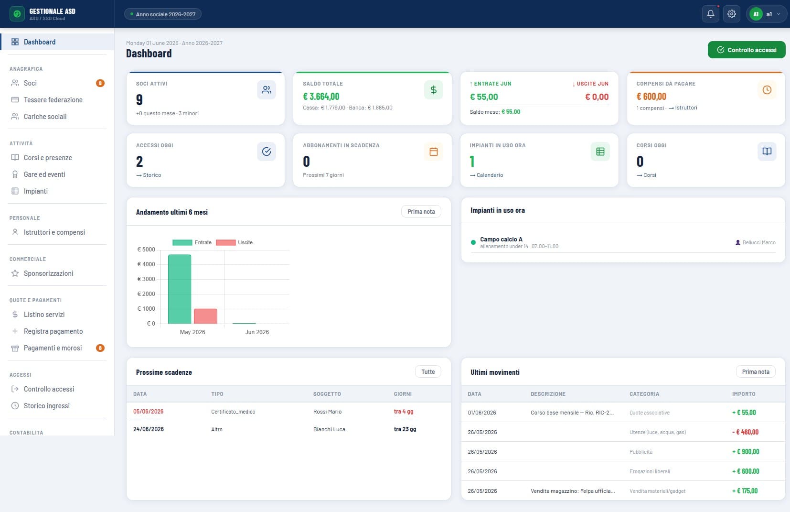Expand the a1 user account menu
790x512 pixels.
coord(766,14)
